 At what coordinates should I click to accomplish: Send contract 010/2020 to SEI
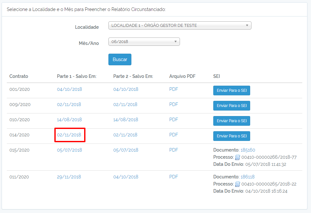pyautogui.click(x=232, y=121)
